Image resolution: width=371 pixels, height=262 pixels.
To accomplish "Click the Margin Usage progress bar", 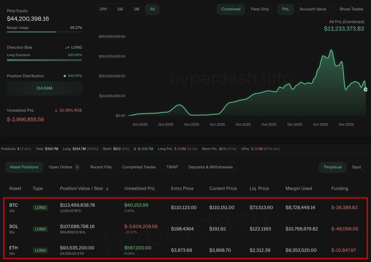I will click(x=44, y=32).
